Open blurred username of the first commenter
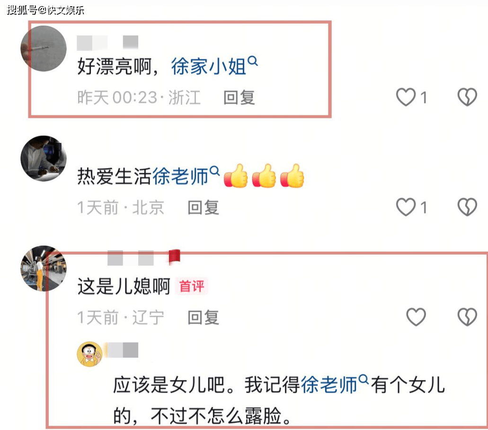 [x=108, y=42]
